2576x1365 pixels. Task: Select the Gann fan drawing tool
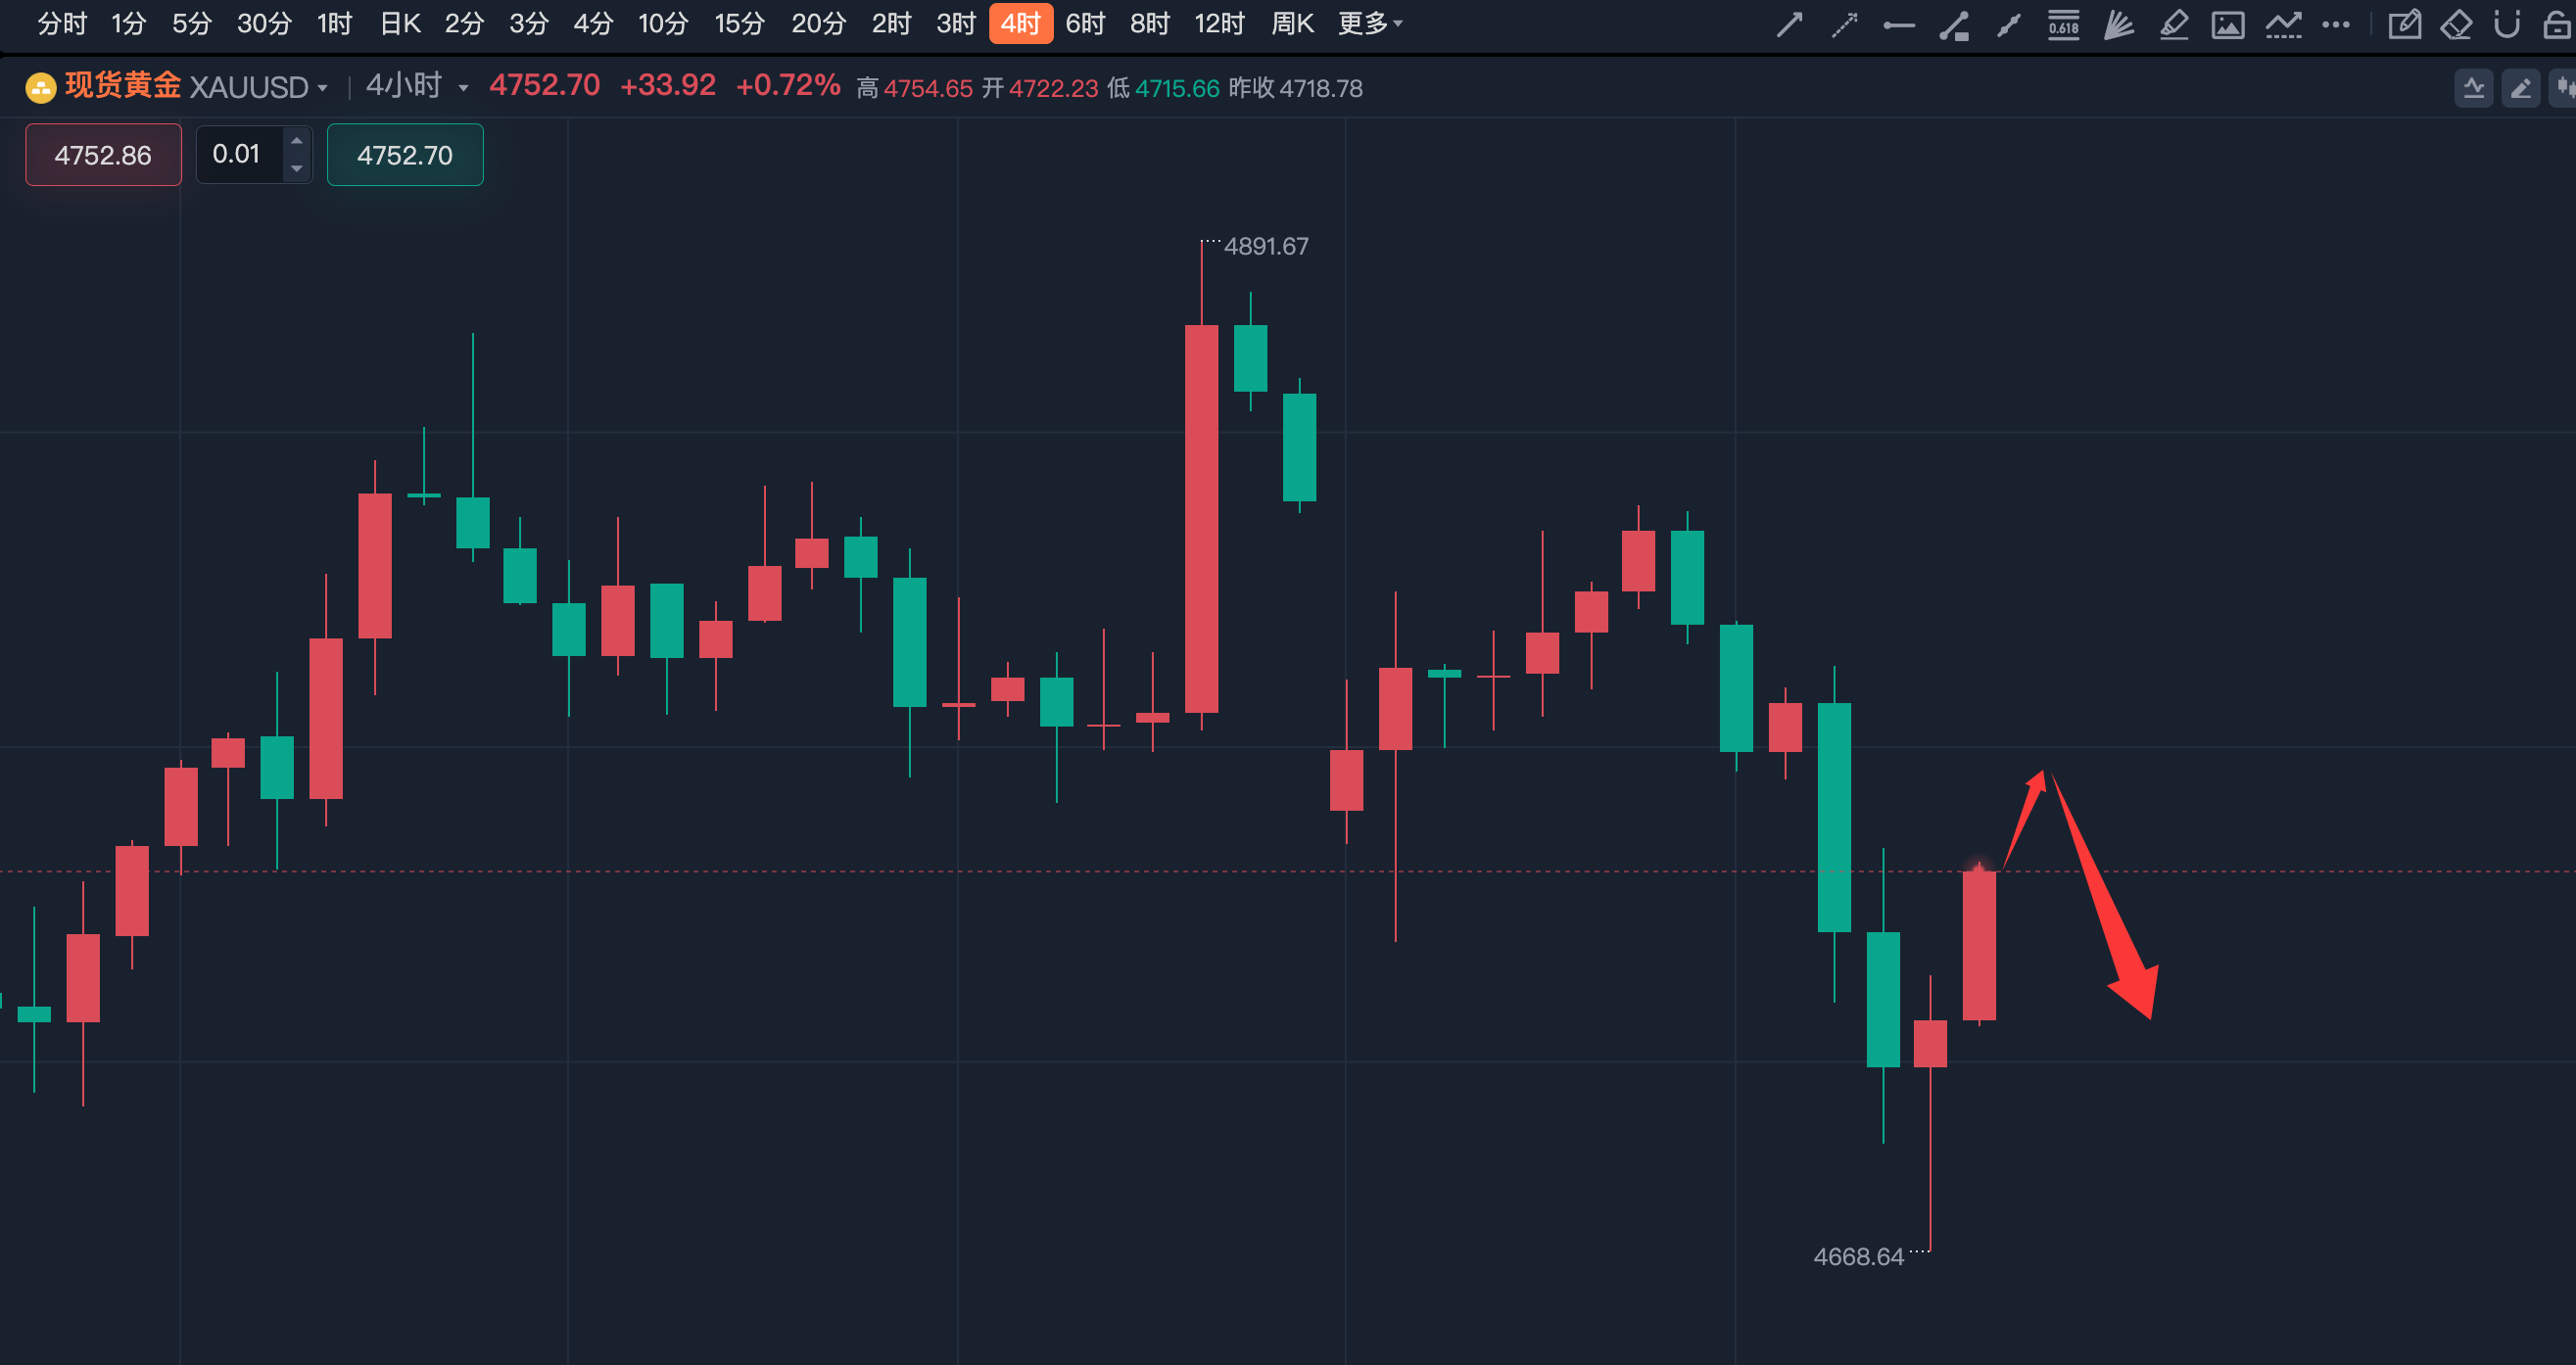(x=2118, y=24)
